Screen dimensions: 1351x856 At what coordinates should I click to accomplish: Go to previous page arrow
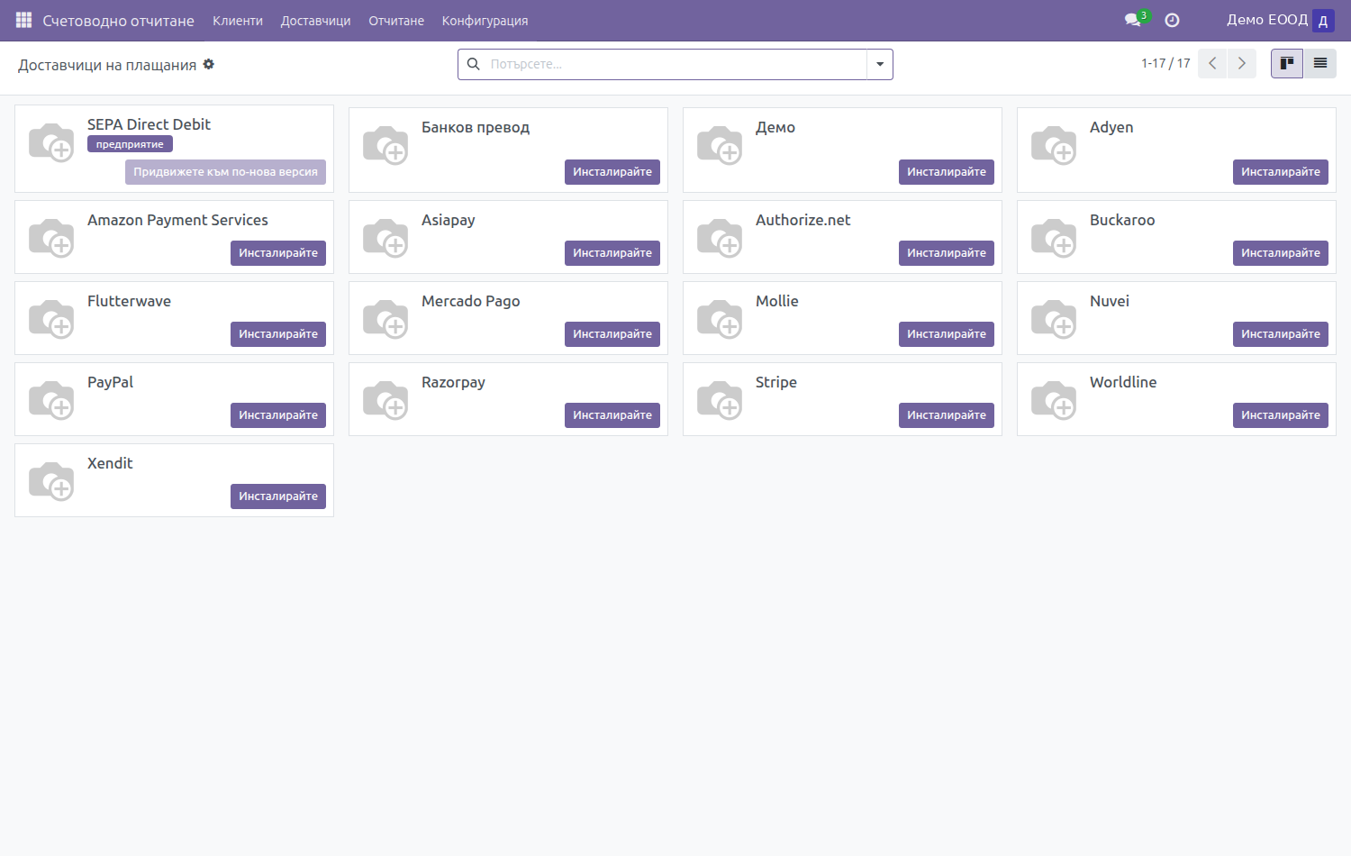coord(1212,63)
